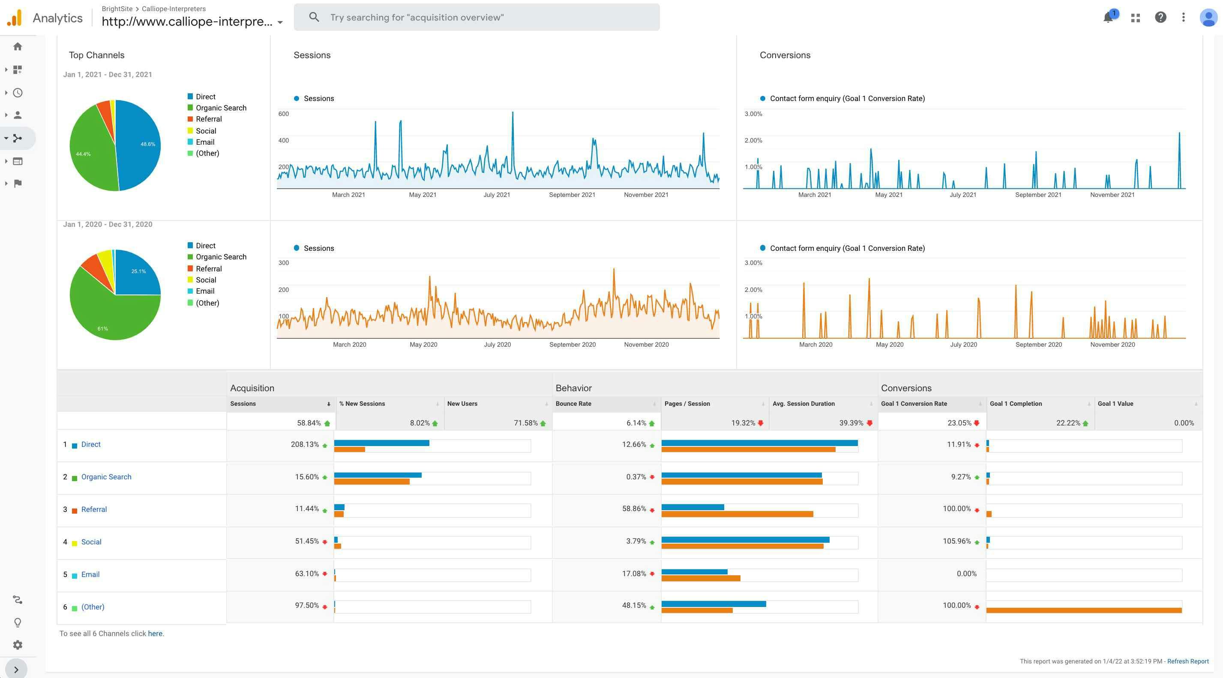Open notifications bell icon
Image resolution: width=1223 pixels, height=678 pixels.
click(1108, 18)
